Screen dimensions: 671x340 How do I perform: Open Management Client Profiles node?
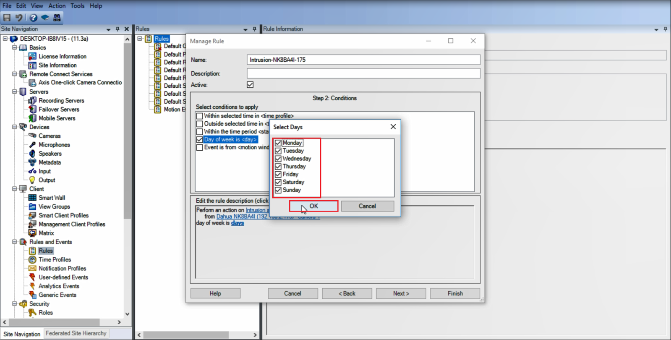[x=72, y=224]
